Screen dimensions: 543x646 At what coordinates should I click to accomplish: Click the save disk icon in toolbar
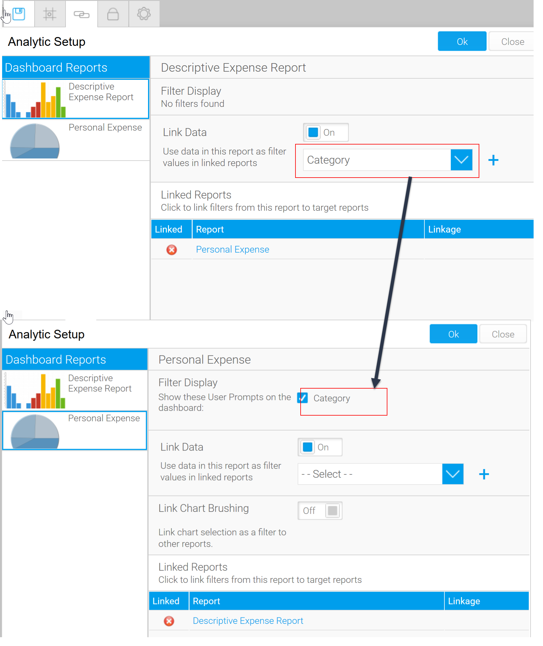click(19, 14)
